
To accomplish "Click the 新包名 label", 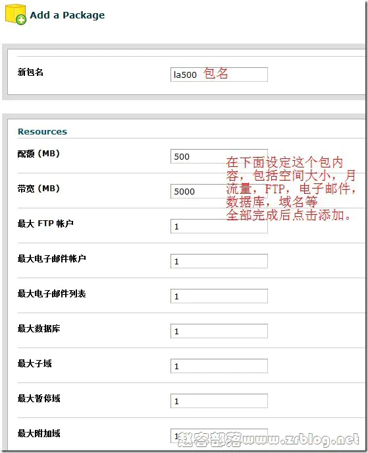I will pyautogui.click(x=30, y=72).
